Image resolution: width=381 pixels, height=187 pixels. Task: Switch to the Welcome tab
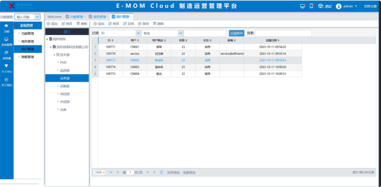[55, 17]
